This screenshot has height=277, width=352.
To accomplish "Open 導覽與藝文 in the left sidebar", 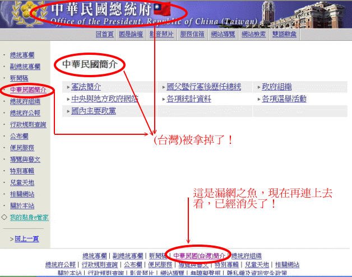I will click(25, 159).
